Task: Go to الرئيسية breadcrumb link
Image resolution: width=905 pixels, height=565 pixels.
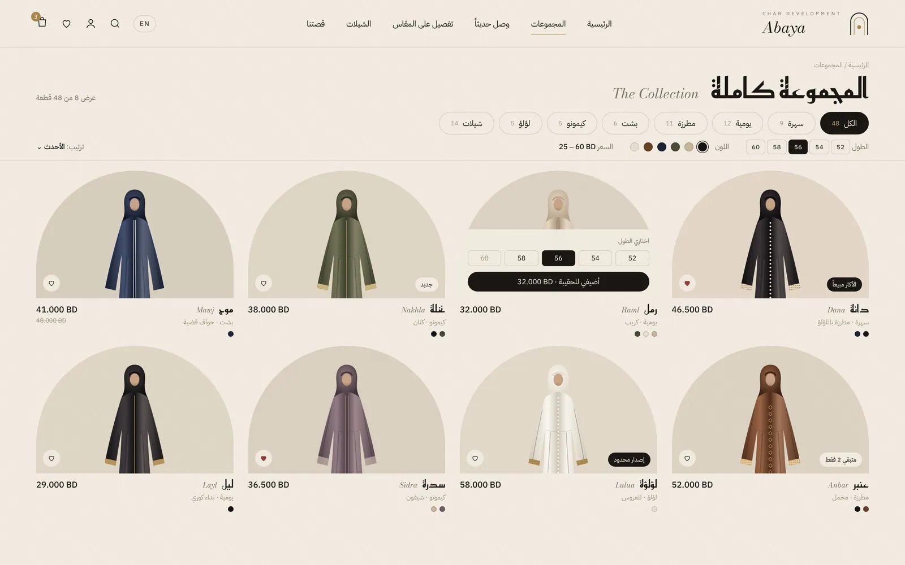Action: point(859,65)
